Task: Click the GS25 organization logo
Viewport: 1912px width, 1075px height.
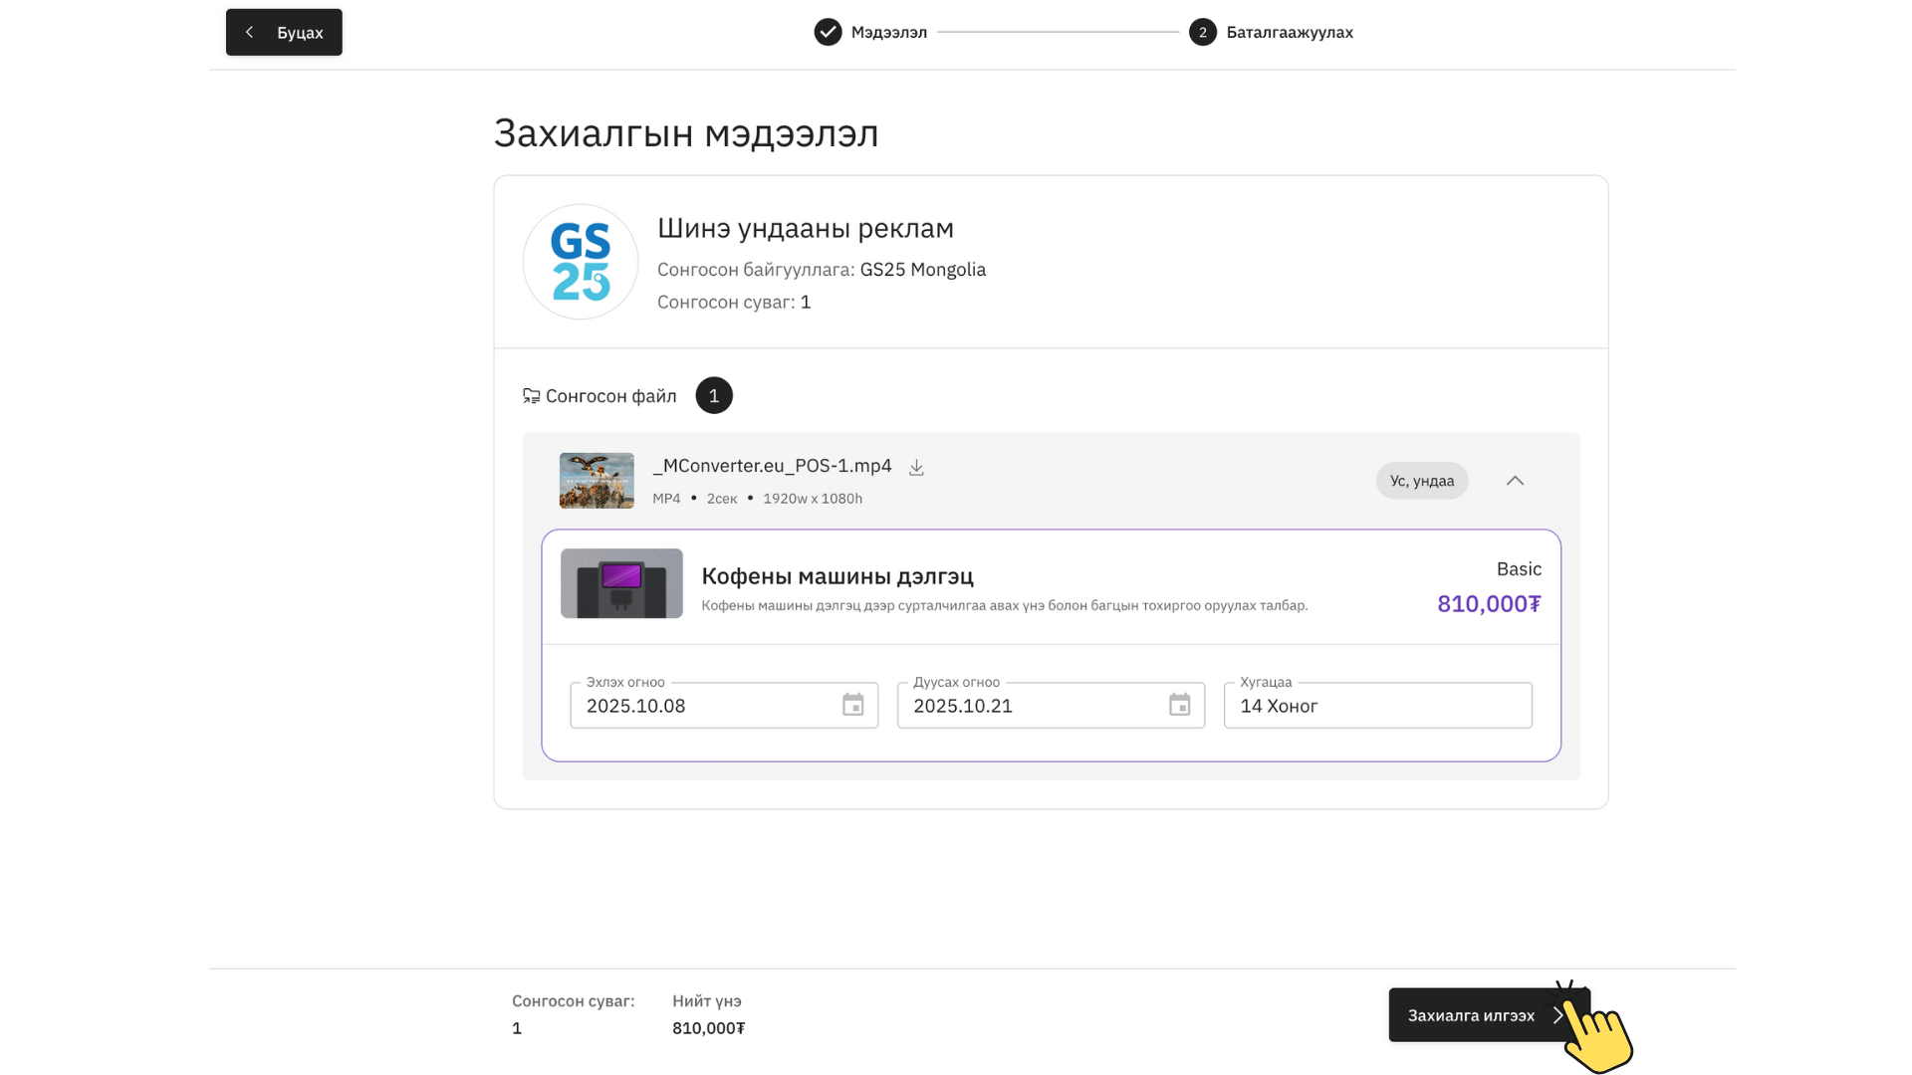Action: pyautogui.click(x=581, y=262)
